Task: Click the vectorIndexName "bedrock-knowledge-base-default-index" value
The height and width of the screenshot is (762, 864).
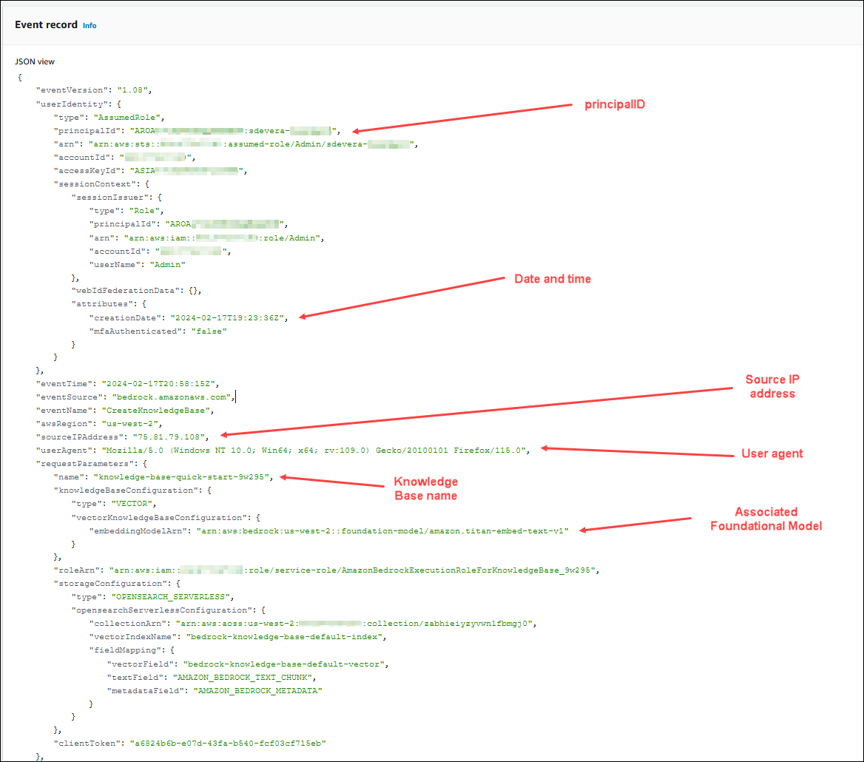Action: tap(284, 637)
